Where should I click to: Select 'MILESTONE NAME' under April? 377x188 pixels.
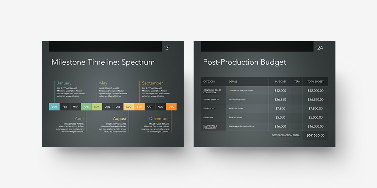pyautogui.click(x=74, y=124)
